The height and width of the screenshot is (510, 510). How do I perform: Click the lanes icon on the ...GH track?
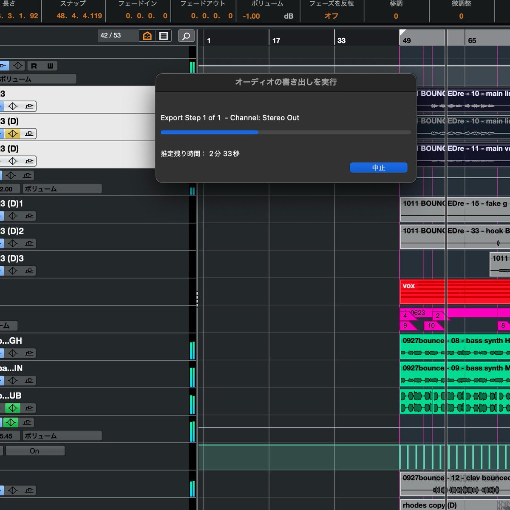click(x=29, y=353)
